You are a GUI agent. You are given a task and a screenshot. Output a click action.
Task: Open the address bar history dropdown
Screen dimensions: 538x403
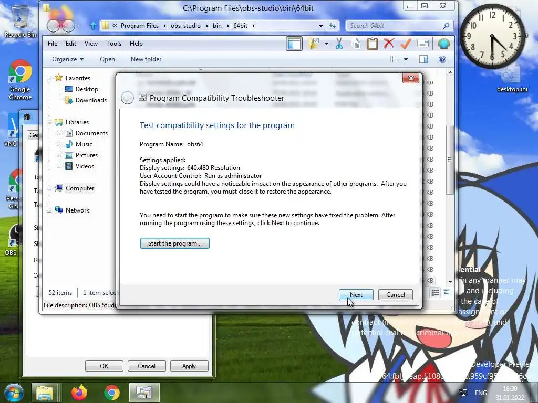(320, 26)
